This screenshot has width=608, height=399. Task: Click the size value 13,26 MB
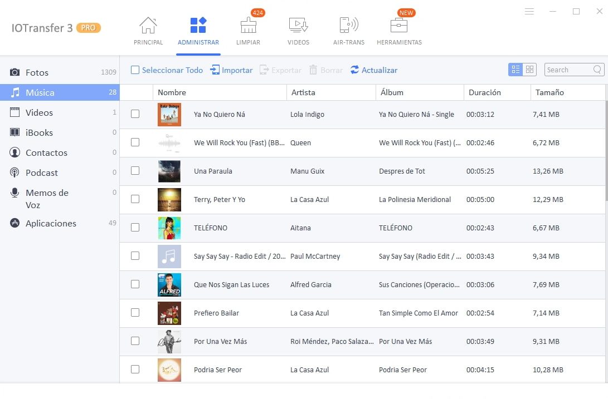[x=547, y=171]
